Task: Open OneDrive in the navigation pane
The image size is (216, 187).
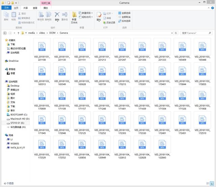Action: 12,61
